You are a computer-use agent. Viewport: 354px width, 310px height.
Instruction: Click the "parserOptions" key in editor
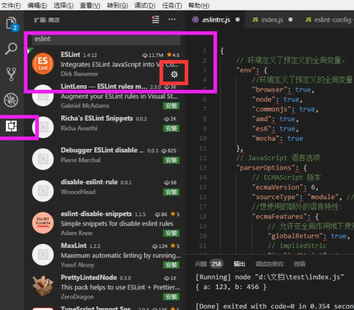tap(265, 168)
